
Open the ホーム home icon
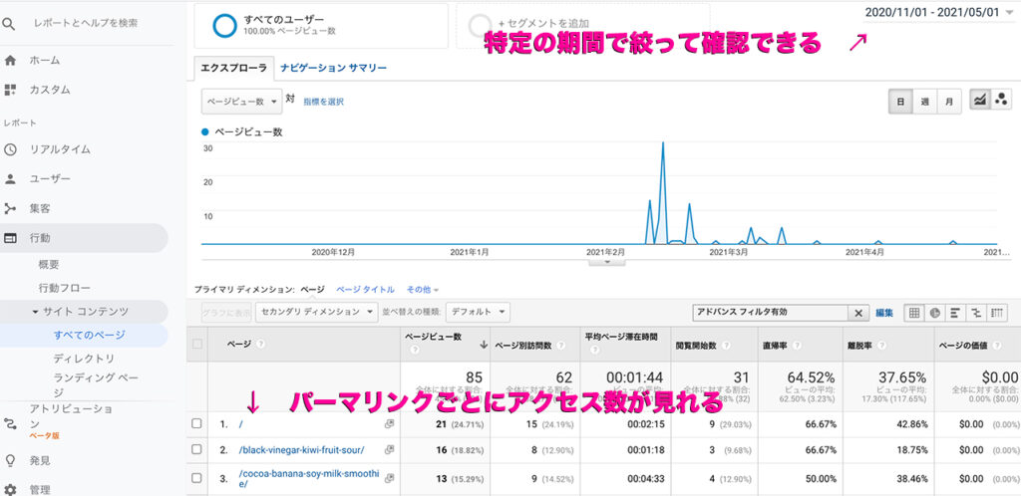pos(10,61)
